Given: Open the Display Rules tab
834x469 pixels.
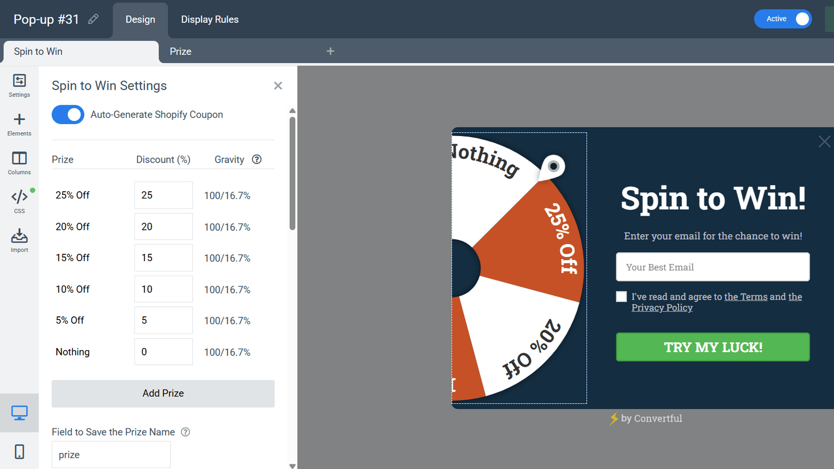Looking at the screenshot, I should (210, 19).
